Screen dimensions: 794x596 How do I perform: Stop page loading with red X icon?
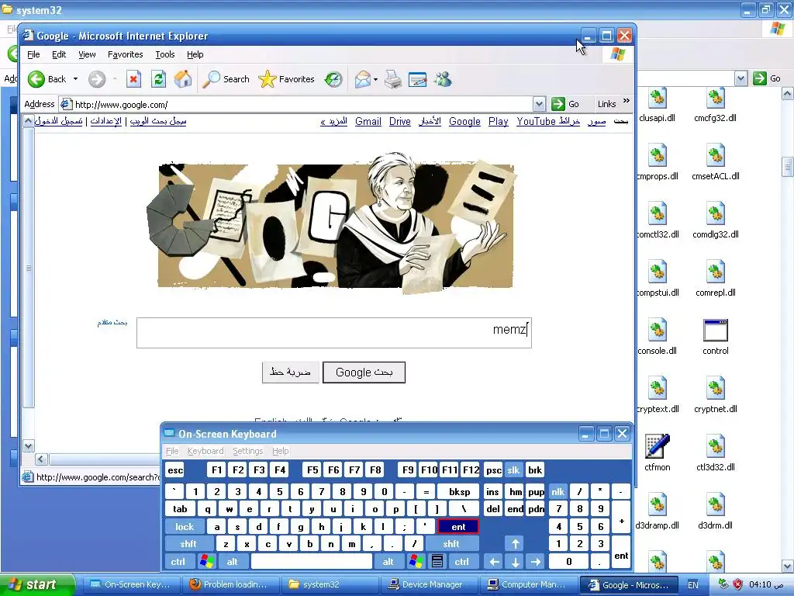click(133, 79)
